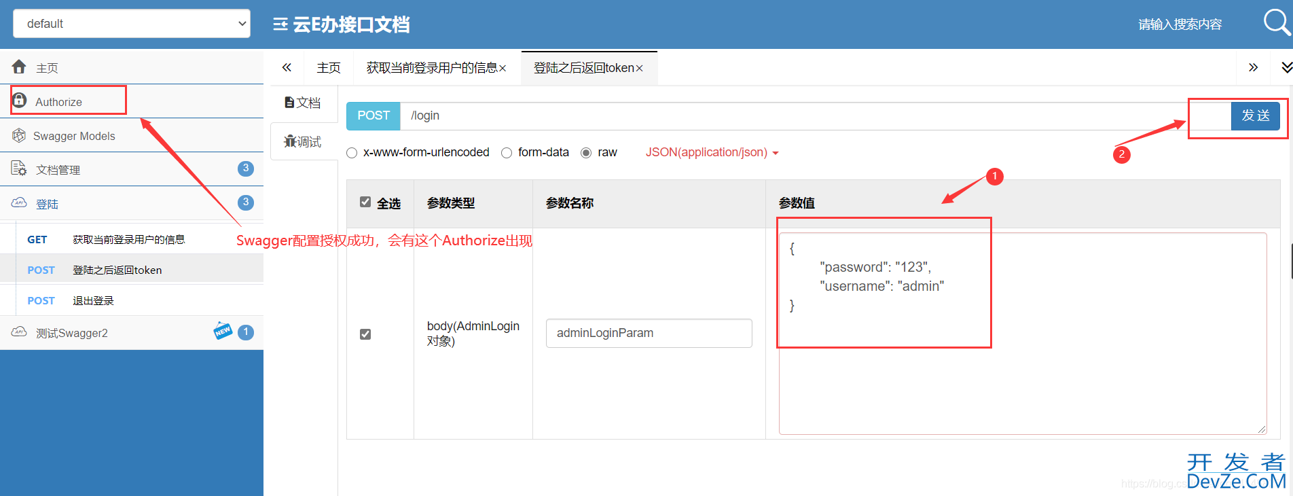This screenshot has width=1293, height=496.
Task: Click the Swagger Models cube icon
Action: coord(19,135)
